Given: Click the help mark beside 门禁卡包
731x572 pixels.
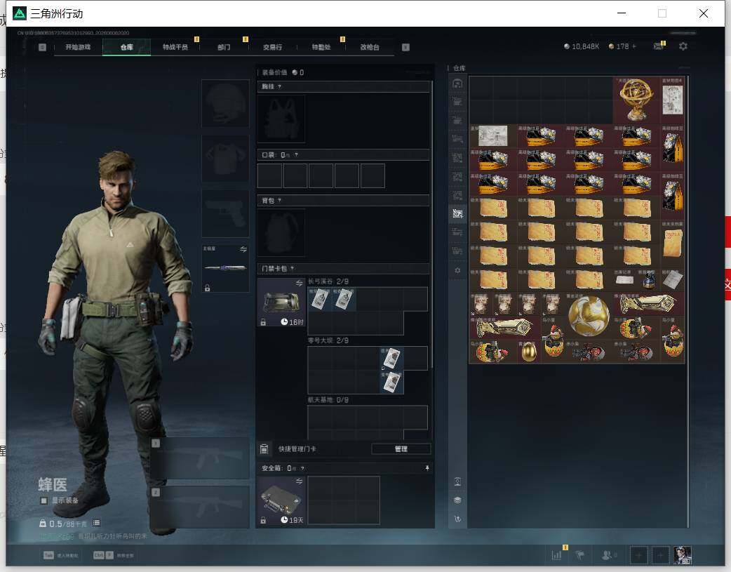Looking at the screenshot, I should pos(292,268).
